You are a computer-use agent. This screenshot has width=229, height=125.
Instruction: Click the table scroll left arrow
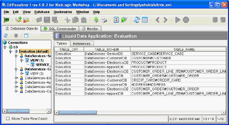pos(57,113)
